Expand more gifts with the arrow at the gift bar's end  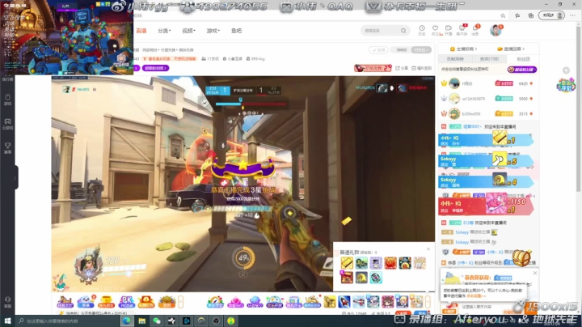pos(428,302)
